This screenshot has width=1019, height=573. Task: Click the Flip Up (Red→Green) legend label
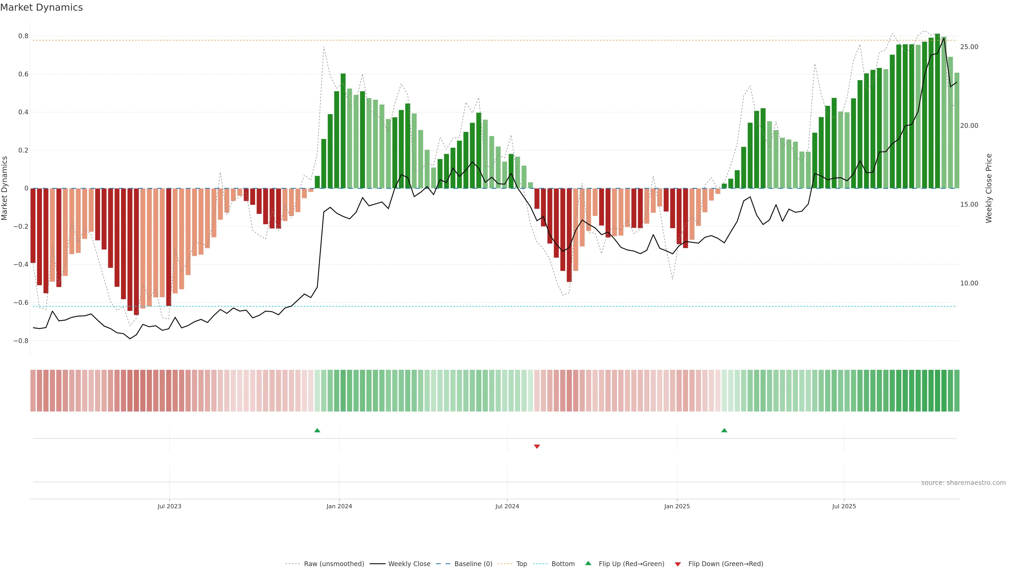631,564
